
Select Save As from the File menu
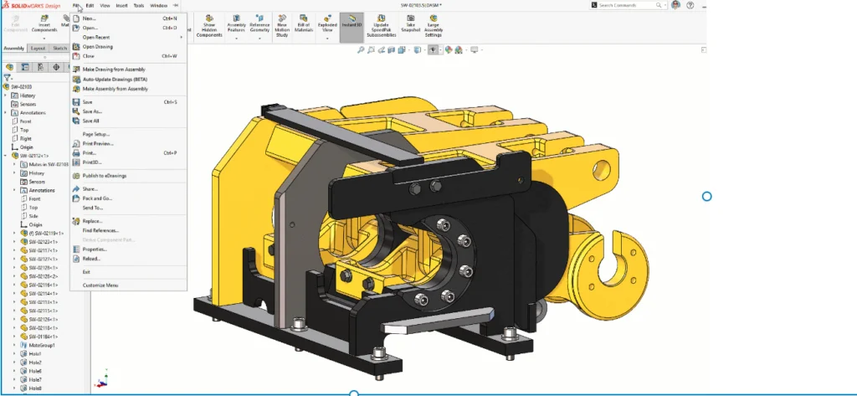click(92, 111)
